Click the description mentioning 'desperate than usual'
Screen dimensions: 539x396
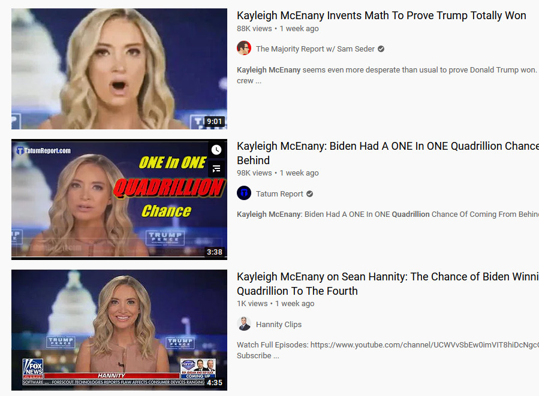(388, 75)
